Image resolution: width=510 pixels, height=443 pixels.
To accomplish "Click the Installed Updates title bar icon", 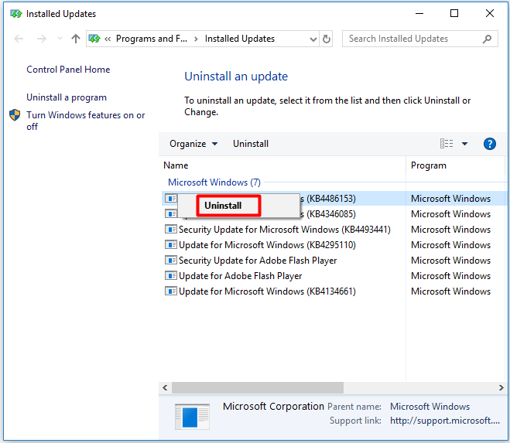I will [16, 14].
